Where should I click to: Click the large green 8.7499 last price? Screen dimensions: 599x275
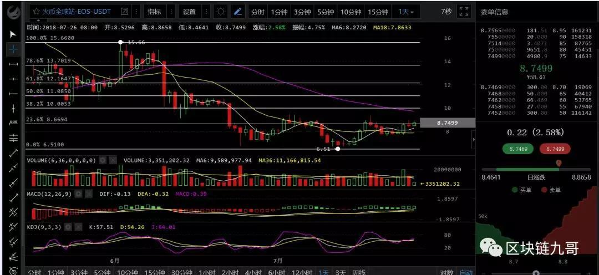click(x=536, y=68)
